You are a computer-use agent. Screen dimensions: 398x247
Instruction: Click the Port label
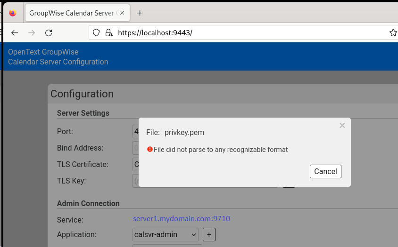65,131
